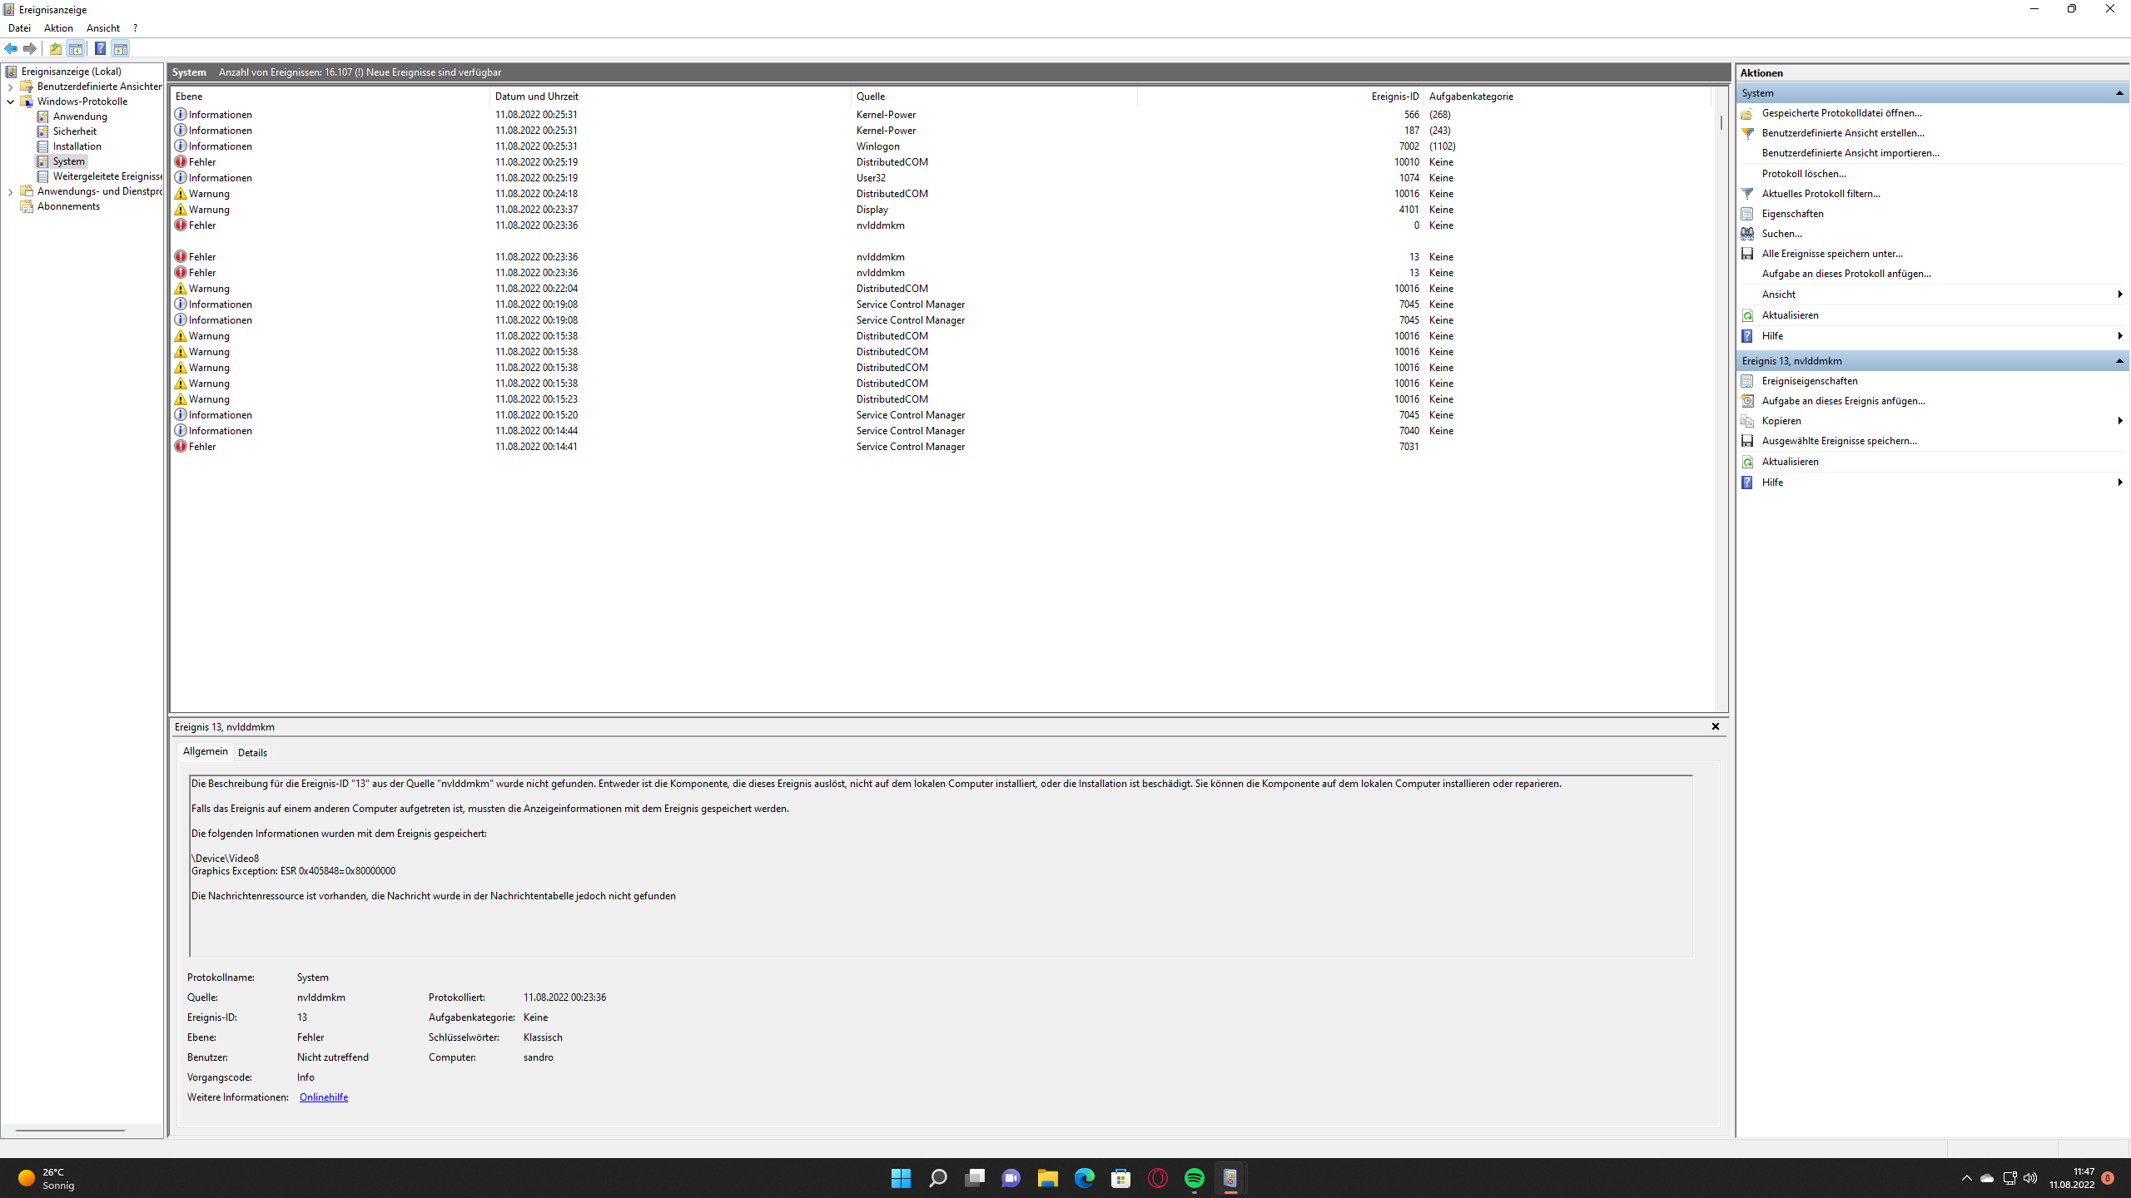Viewport: 2131px width, 1198px height.
Task: Click the Gespeicherte Protokolldatei öffnen folder icon
Action: [1746, 112]
